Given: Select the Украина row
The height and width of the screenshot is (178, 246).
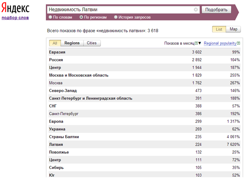Looking at the screenshot, I should [x=144, y=129].
